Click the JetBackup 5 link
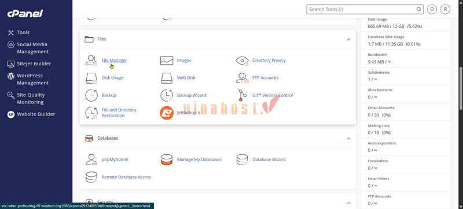Image resolution: width=463 pixels, height=209 pixels. [x=189, y=113]
